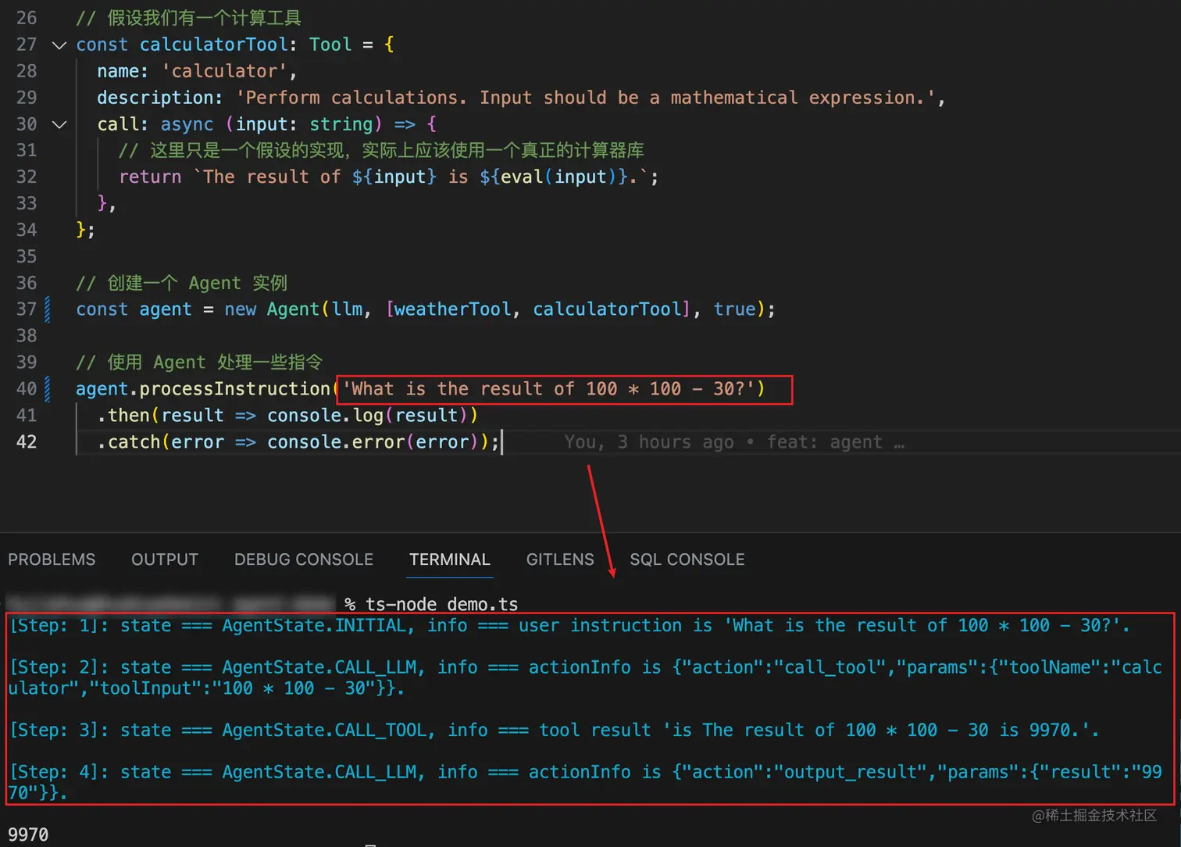Click line number 42 in the gutter
The height and width of the screenshot is (847, 1181).
click(27, 441)
